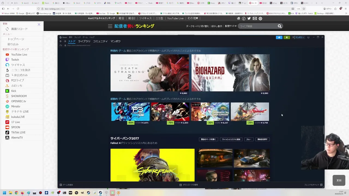Switch to the ライブラリ tab in Steam
The image size is (349, 196).
pyautogui.click(x=84, y=41)
